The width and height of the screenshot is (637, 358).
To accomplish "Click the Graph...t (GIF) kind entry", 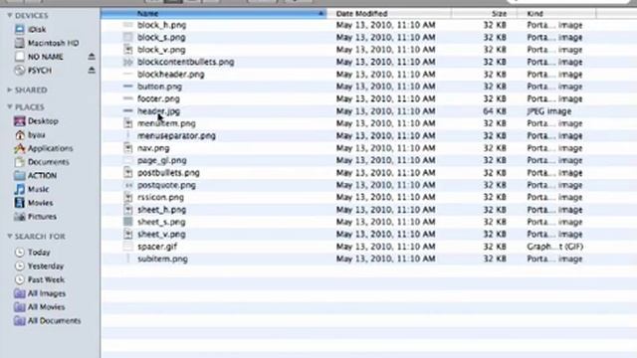I will click(x=555, y=247).
